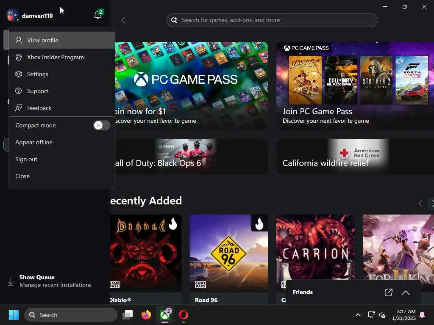Click Close in profile menu
This screenshot has width=434, height=325.
click(62, 176)
